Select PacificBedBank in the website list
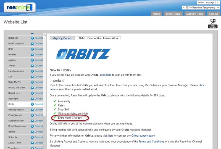The height and width of the screenshot is (149, 221). (x=16, y=110)
